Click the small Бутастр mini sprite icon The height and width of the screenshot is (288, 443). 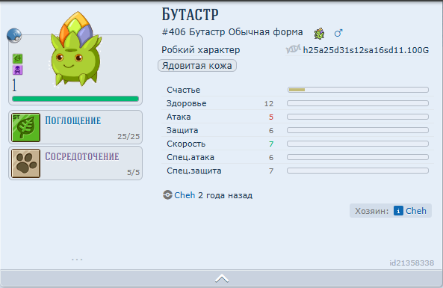tap(319, 34)
